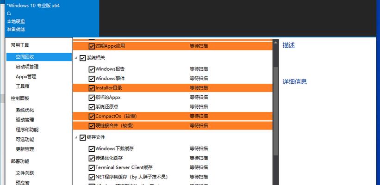Uncheck the Windows报告 checkbox

pyautogui.click(x=91, y=69)
